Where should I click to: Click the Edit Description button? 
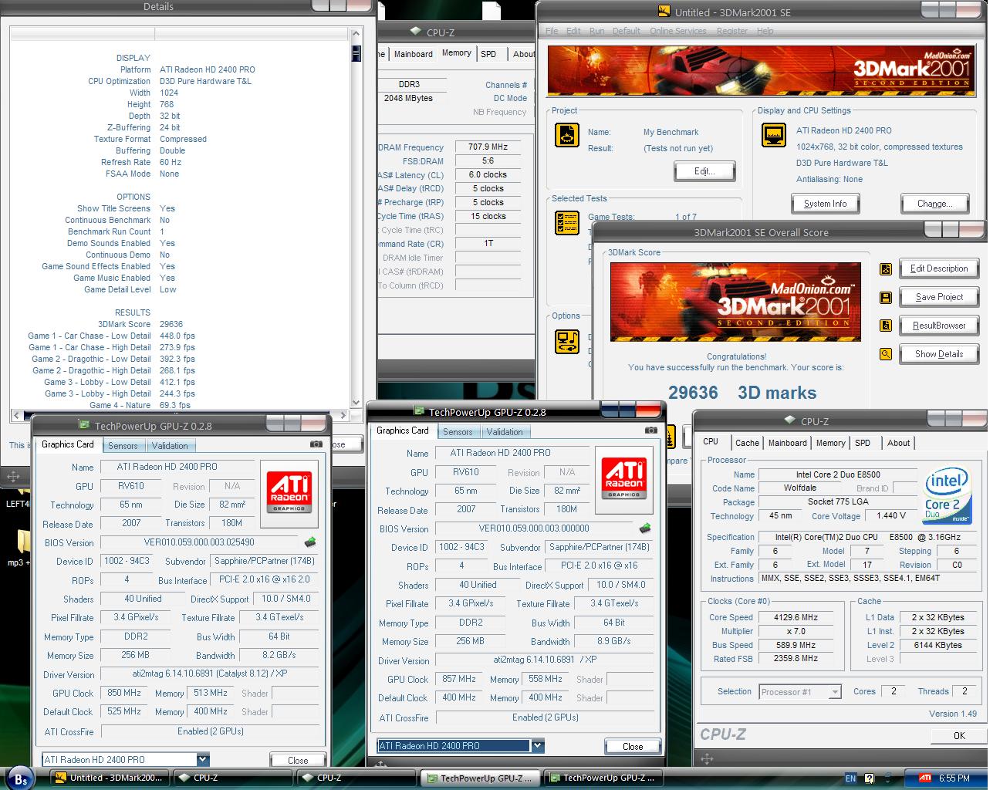(939, 268)
